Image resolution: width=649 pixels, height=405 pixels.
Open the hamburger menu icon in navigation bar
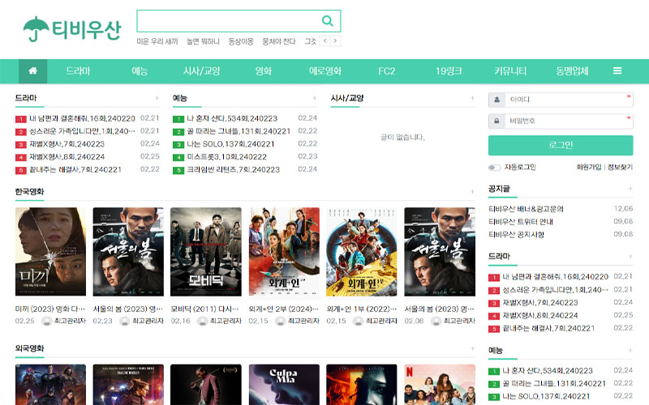point(617,70)
